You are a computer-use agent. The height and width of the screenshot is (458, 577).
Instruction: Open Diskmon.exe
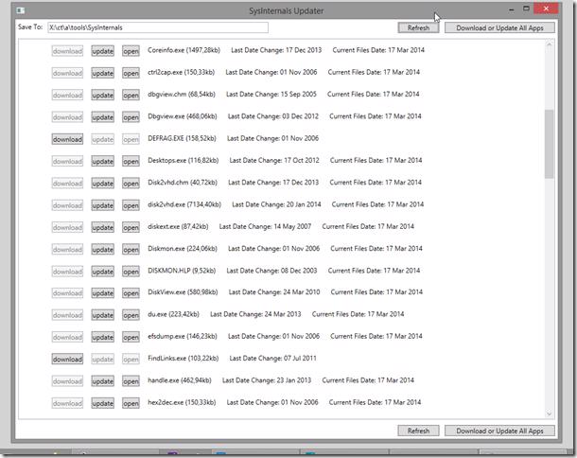coord(131,250)
